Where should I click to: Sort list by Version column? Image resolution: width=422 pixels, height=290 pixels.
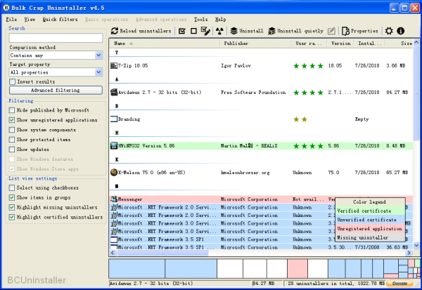pyautogui.click(x=340, y=44)
